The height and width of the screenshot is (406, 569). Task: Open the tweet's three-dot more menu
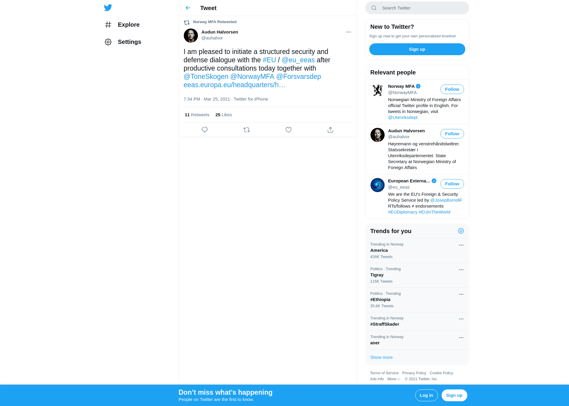pyautogui.click(x=349, y=32)
